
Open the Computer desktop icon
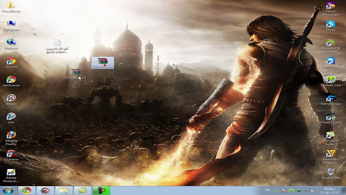click(11, 26)
